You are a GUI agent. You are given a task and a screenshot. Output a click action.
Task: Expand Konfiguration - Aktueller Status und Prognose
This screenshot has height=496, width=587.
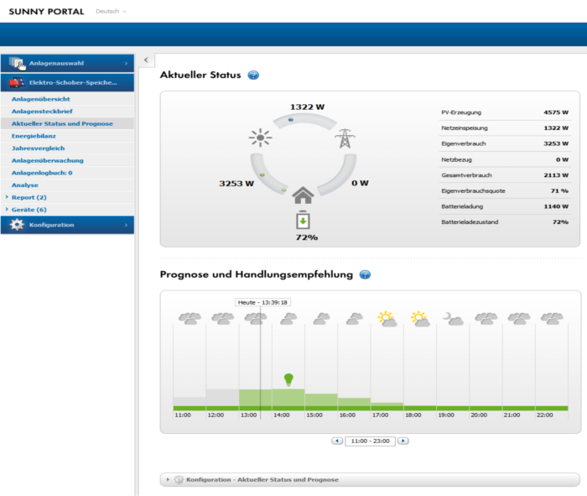pyautogui.click(x=167, y=479)
